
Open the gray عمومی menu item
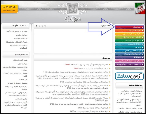pyautogui.click(x=129, y=68)
